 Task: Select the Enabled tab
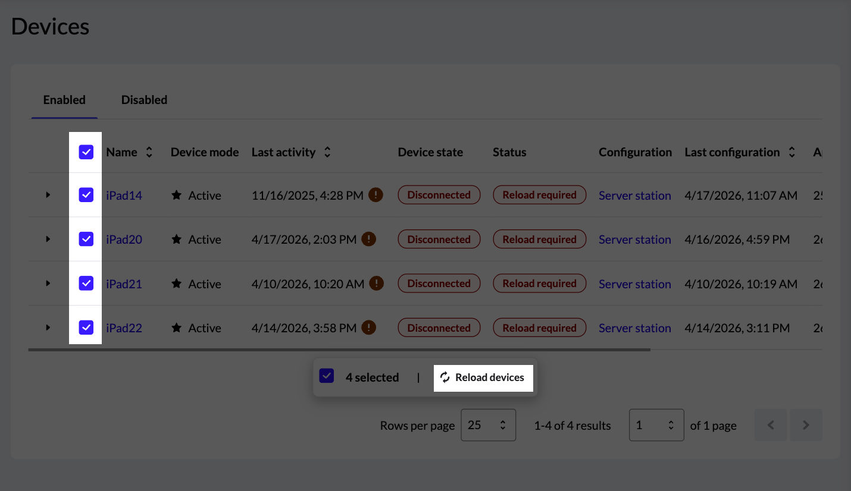(64, 100)
